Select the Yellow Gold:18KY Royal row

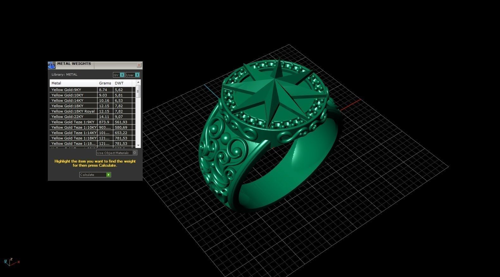92,111
